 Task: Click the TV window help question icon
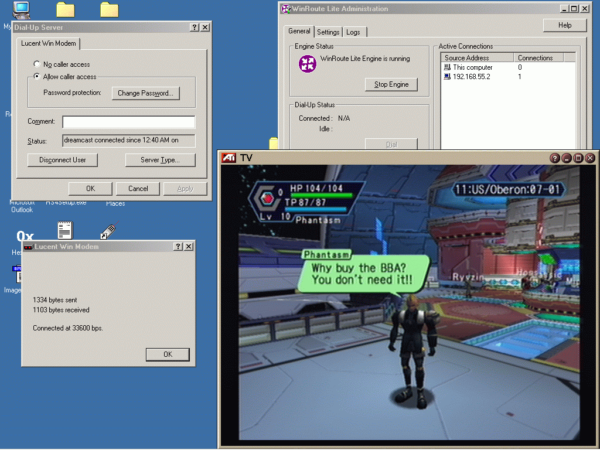coord(554,158)
